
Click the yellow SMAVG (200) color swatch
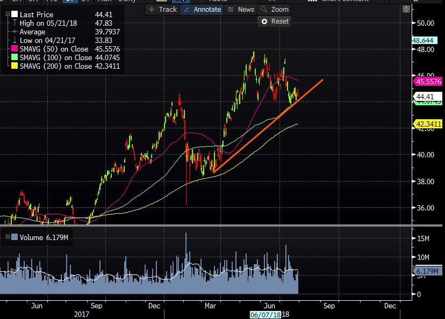[x=15, y=66]
